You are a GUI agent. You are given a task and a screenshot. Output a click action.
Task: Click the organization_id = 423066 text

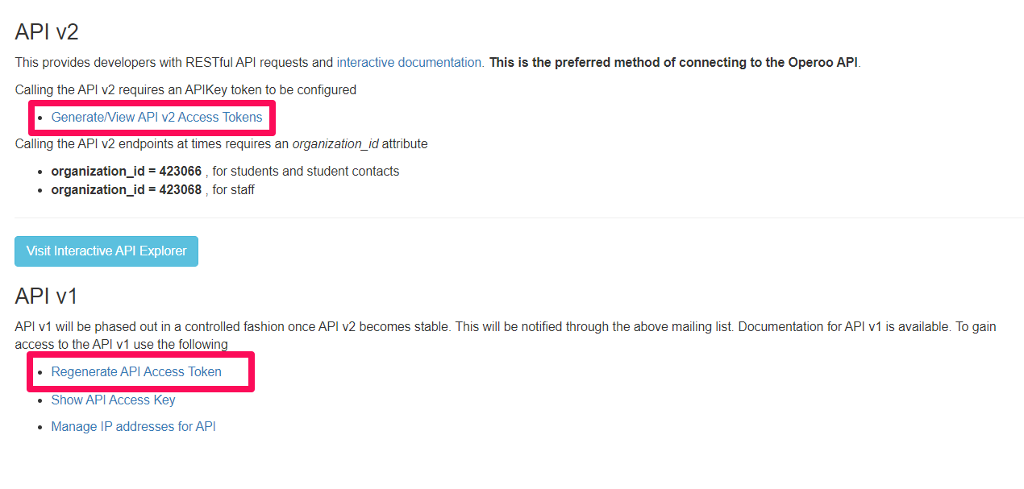(127, 172)
